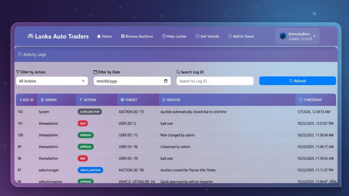Click the Help Center question mark icon
Screen dimensions: 349x196
(x=164, y=36)
